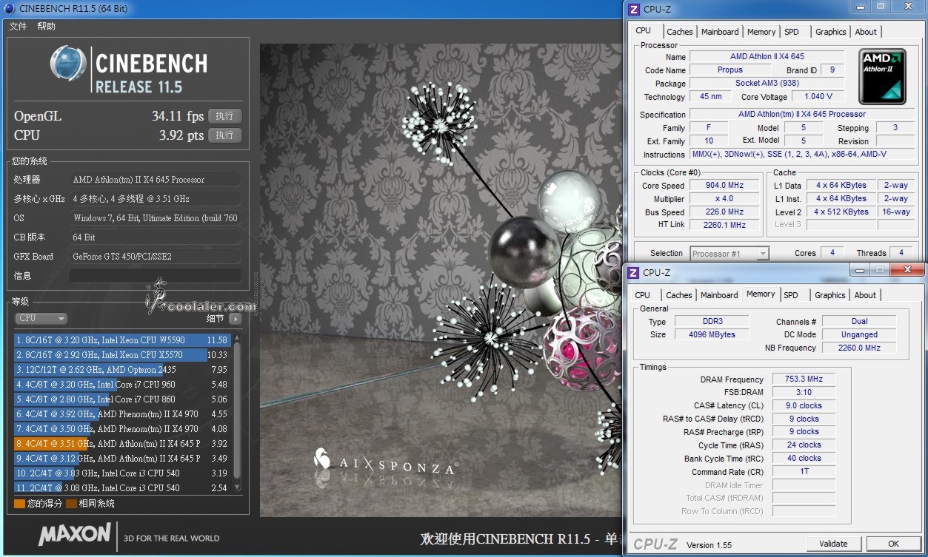Select the Graphics tab in the CPU-tab CPU-Z window
Image resolution: width=928 pixels, height=557 pixels.
[x=830, y=32]
